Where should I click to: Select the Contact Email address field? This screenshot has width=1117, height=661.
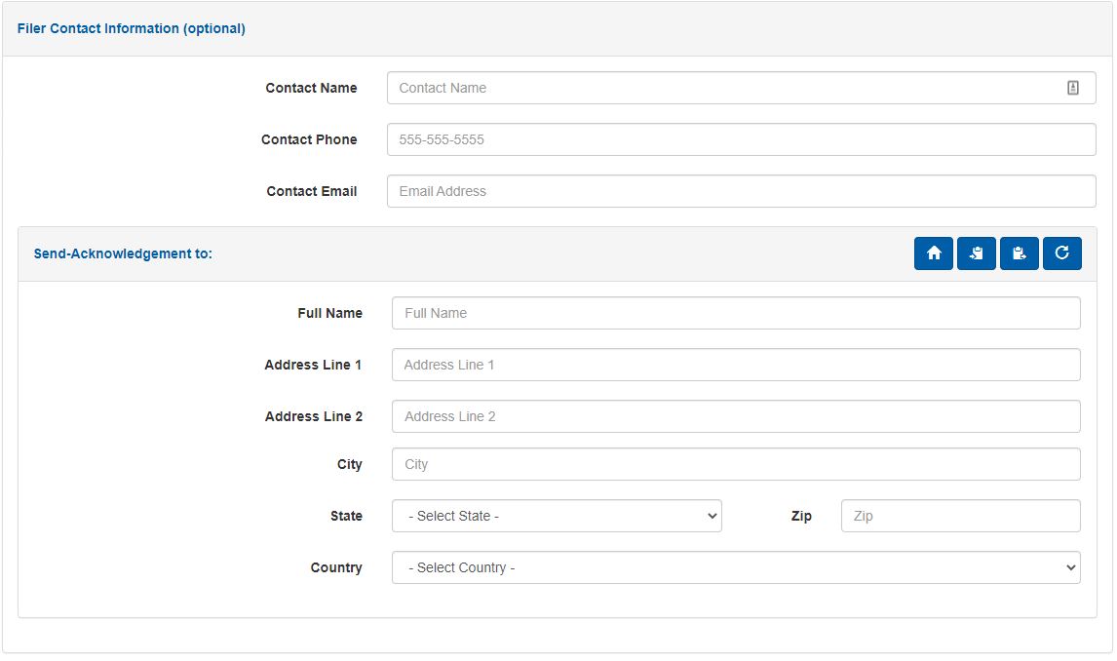[741, 191]
